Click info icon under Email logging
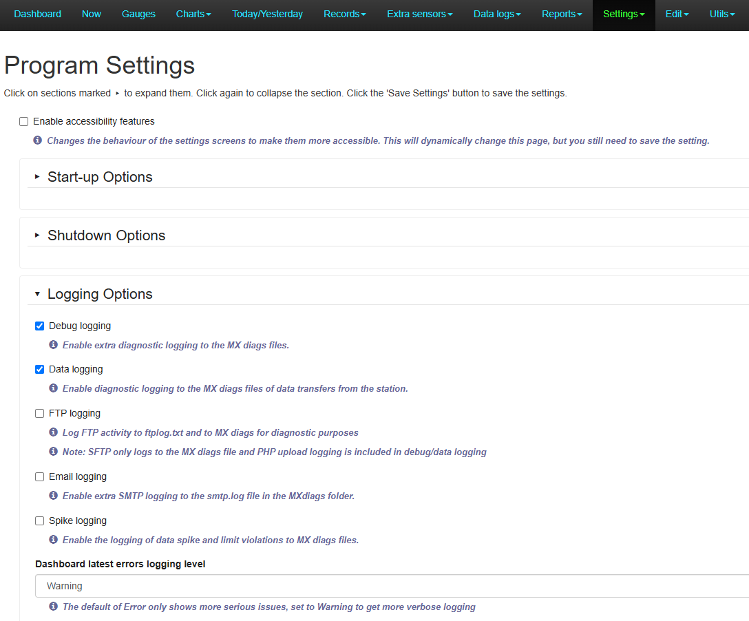The width and height of the screenshot is (749, 621). tap(54, 496)
